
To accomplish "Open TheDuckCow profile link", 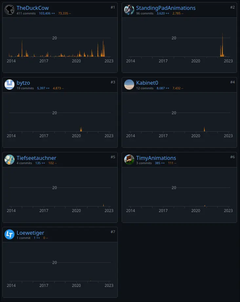I will click(x=32, y=8).
